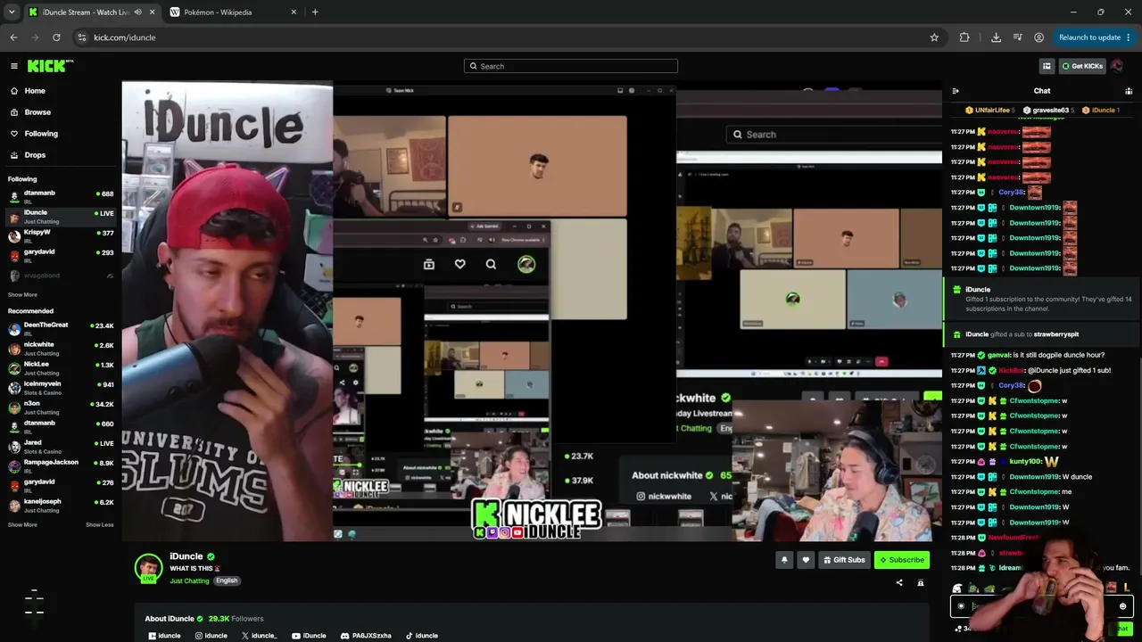Collapse the chat panel

click(956, 91)
